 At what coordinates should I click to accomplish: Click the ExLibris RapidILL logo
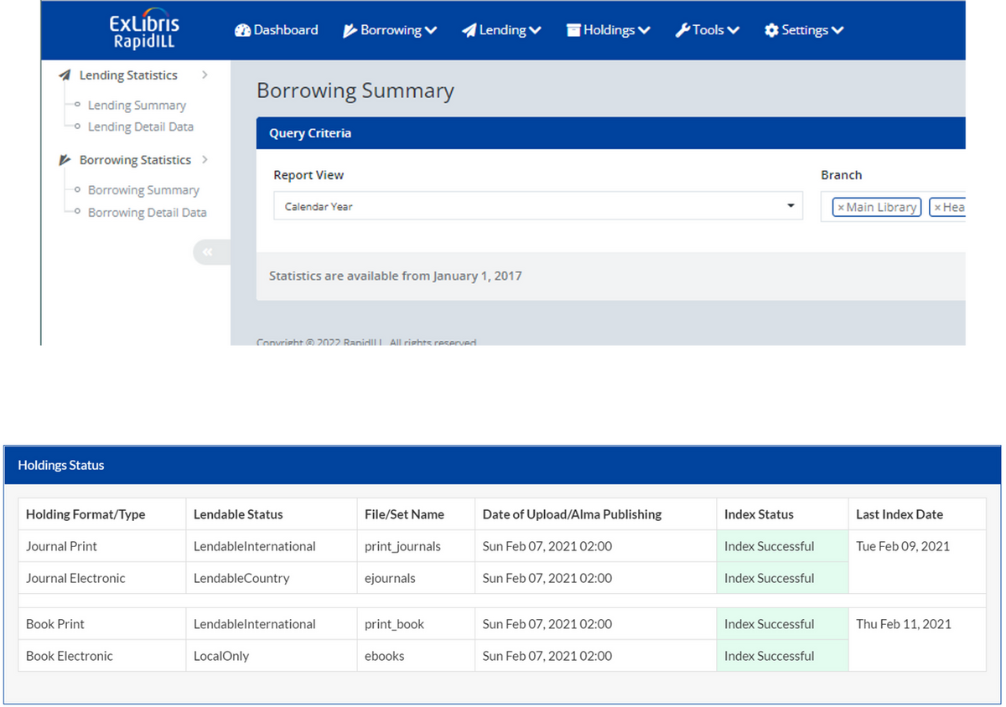[144, 31]
